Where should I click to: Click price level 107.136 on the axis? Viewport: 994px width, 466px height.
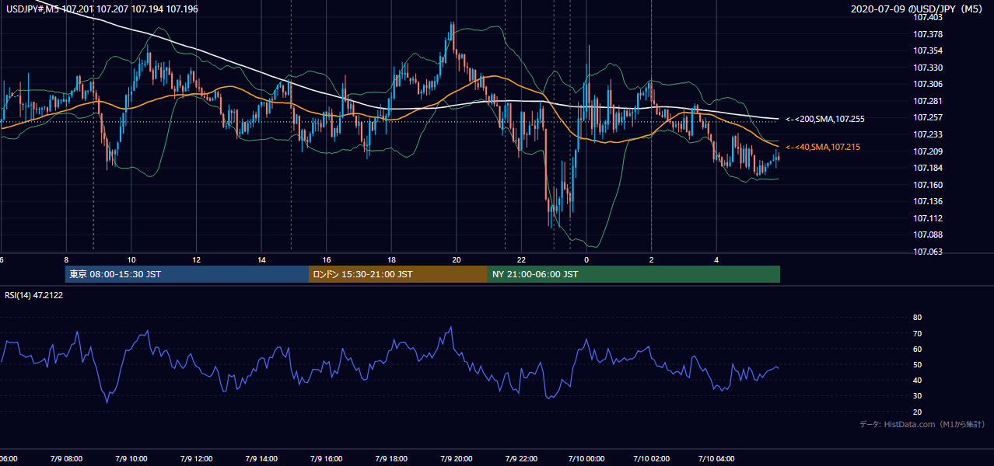928,202
